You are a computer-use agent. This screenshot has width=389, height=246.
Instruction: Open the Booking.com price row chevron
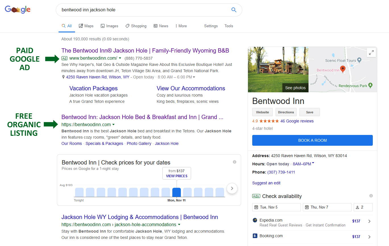(x=369, y=237)
